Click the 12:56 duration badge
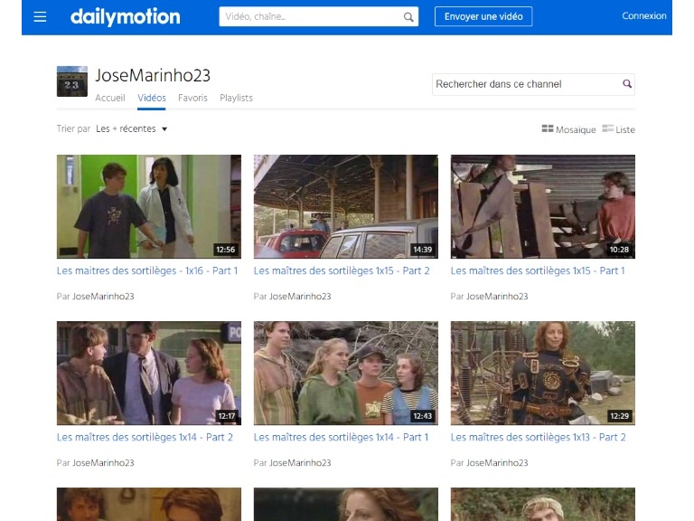 (225, 250)
